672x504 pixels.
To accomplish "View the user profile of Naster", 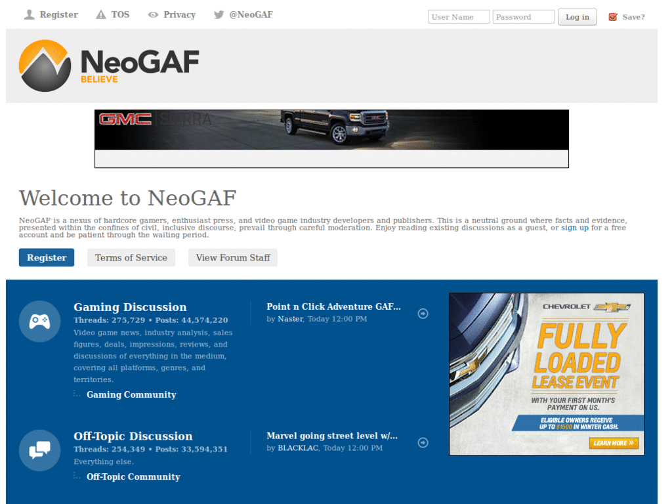I will (x=291, y=319).
